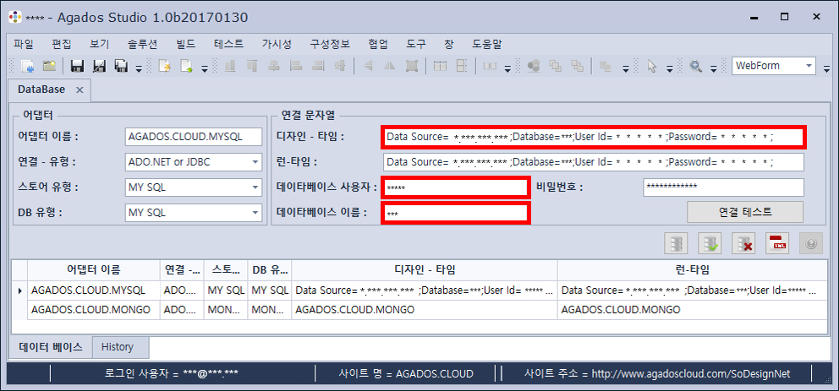This screenshot has width=839, height=391.
Task: Click the 연결 테스트 button
Action: 745,212
